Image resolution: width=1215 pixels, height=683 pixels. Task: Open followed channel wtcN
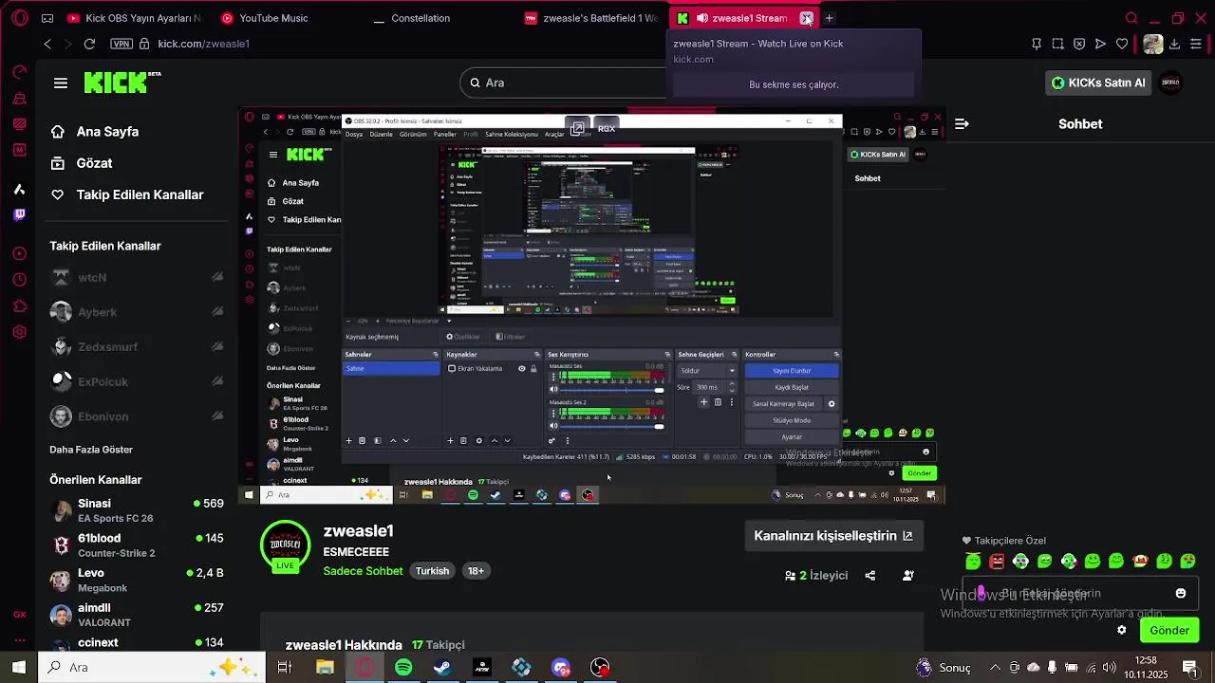[x=137, y=278]
